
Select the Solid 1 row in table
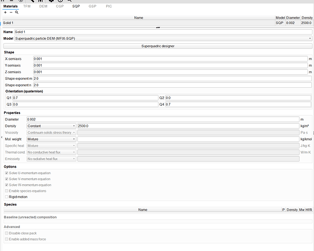click(135, 23)
